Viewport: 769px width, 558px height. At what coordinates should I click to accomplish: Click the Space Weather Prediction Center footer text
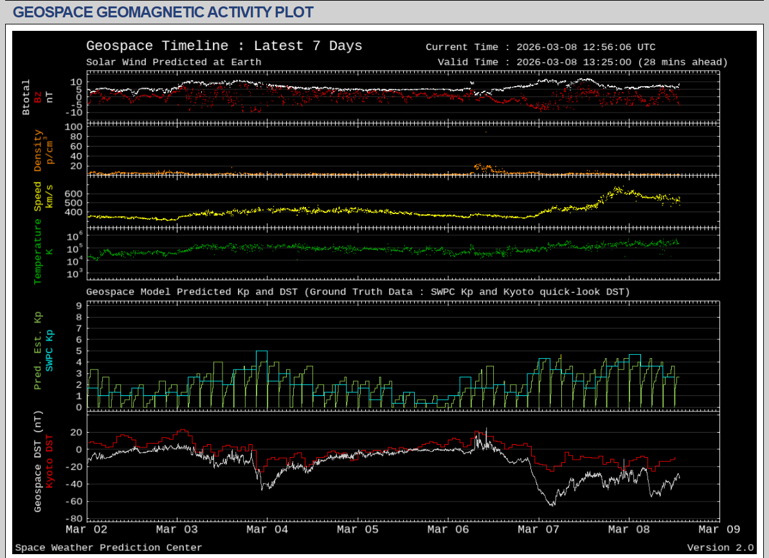[x=109, y=548]
